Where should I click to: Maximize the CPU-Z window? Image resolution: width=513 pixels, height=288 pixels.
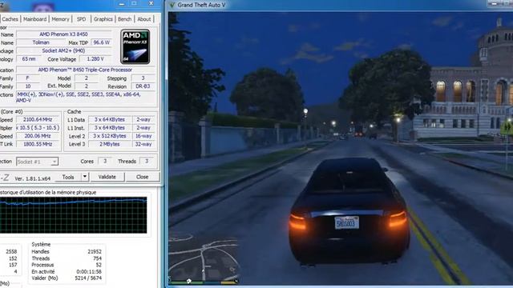134,4
